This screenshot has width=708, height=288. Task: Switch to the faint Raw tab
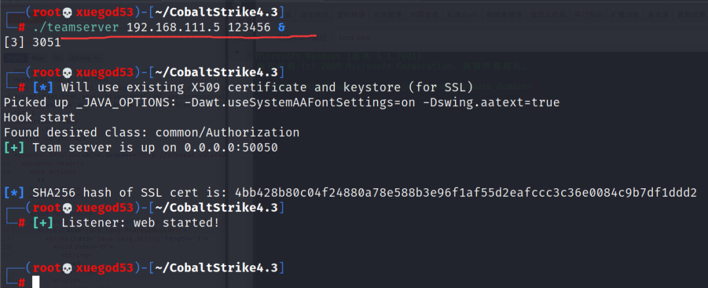pos(38,58)
